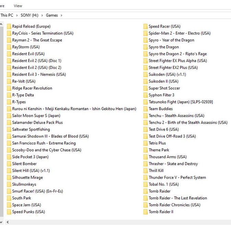This screenshot has height=231, width=231.
Task: Select the Resident Evil 2 (Disc 1) folder icon
Action: tap(9, 61)
